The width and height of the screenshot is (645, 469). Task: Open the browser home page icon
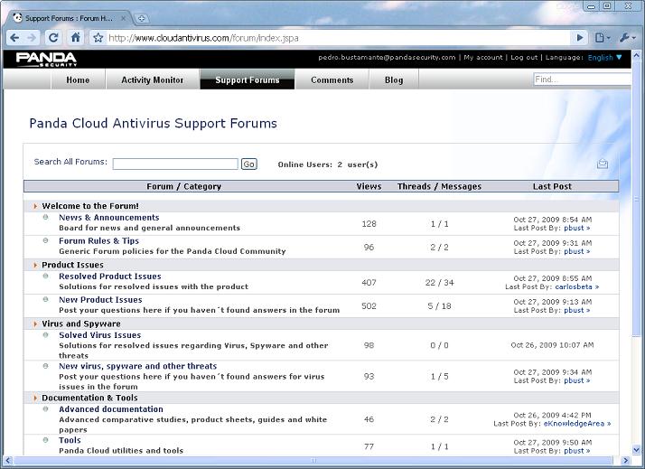tap(75, 37)
